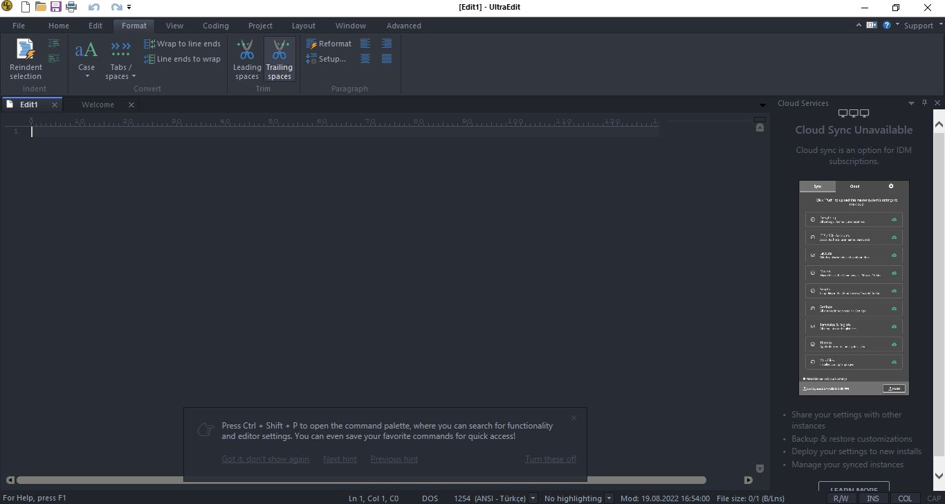Click the "Got it, don't show again" link

[x=266, y=459]
